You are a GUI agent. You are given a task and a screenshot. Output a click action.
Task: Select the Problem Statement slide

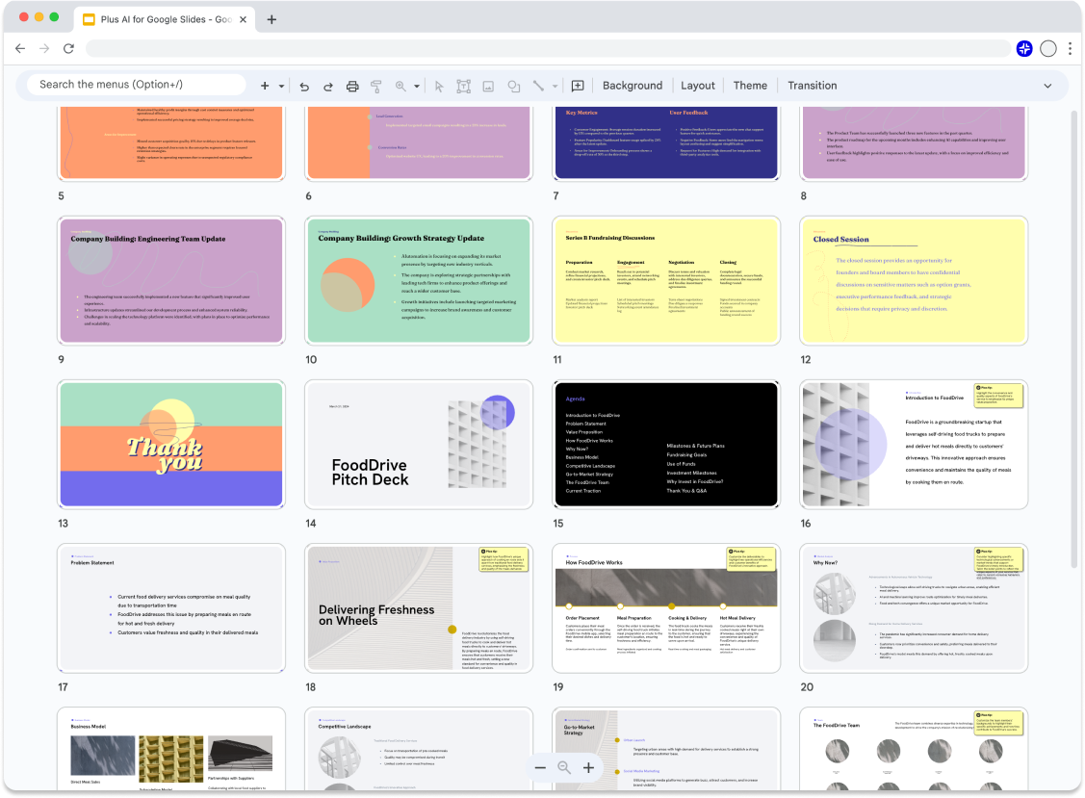[171, 607]
